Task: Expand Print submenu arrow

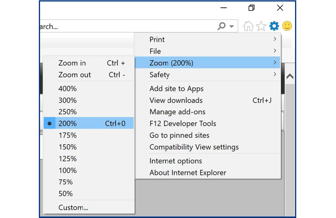Action: 275,39
